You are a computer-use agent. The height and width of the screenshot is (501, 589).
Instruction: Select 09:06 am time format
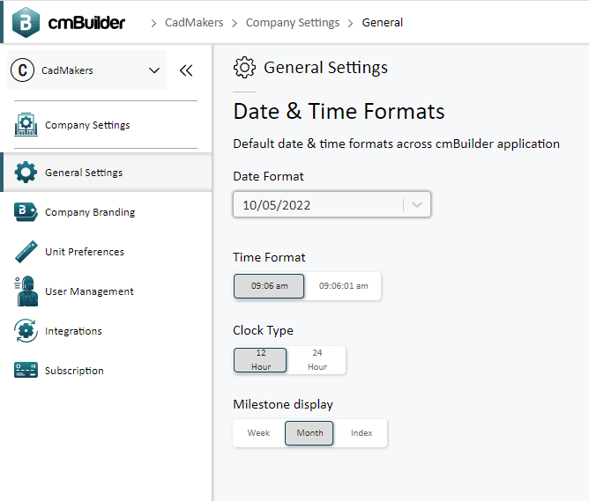[x=269, y=286]
